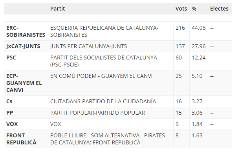Select the 44.08 percentage cell

(198, 28)
